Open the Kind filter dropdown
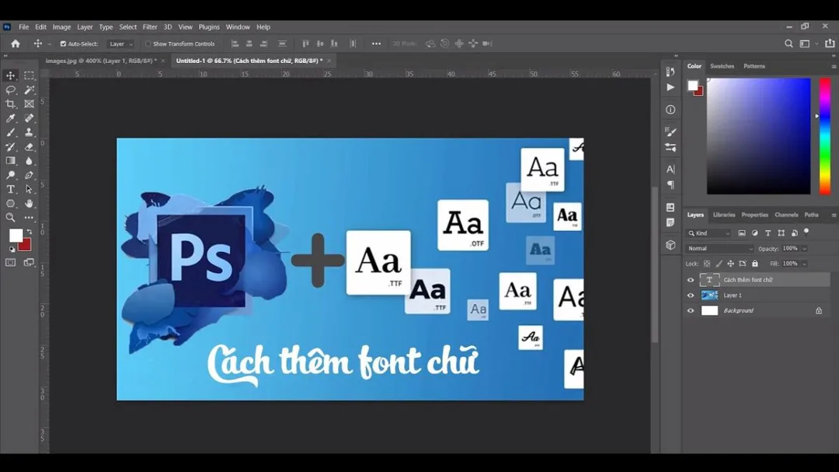 [710, 233]
